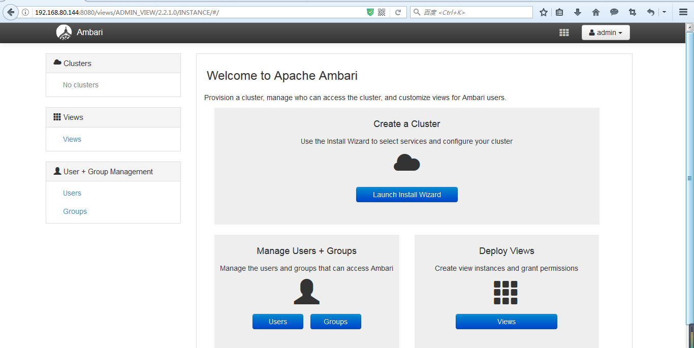The width and height of the screenshot is (694, 348).
Task: Open the downloads arrow icon
Action: point(578,12)
